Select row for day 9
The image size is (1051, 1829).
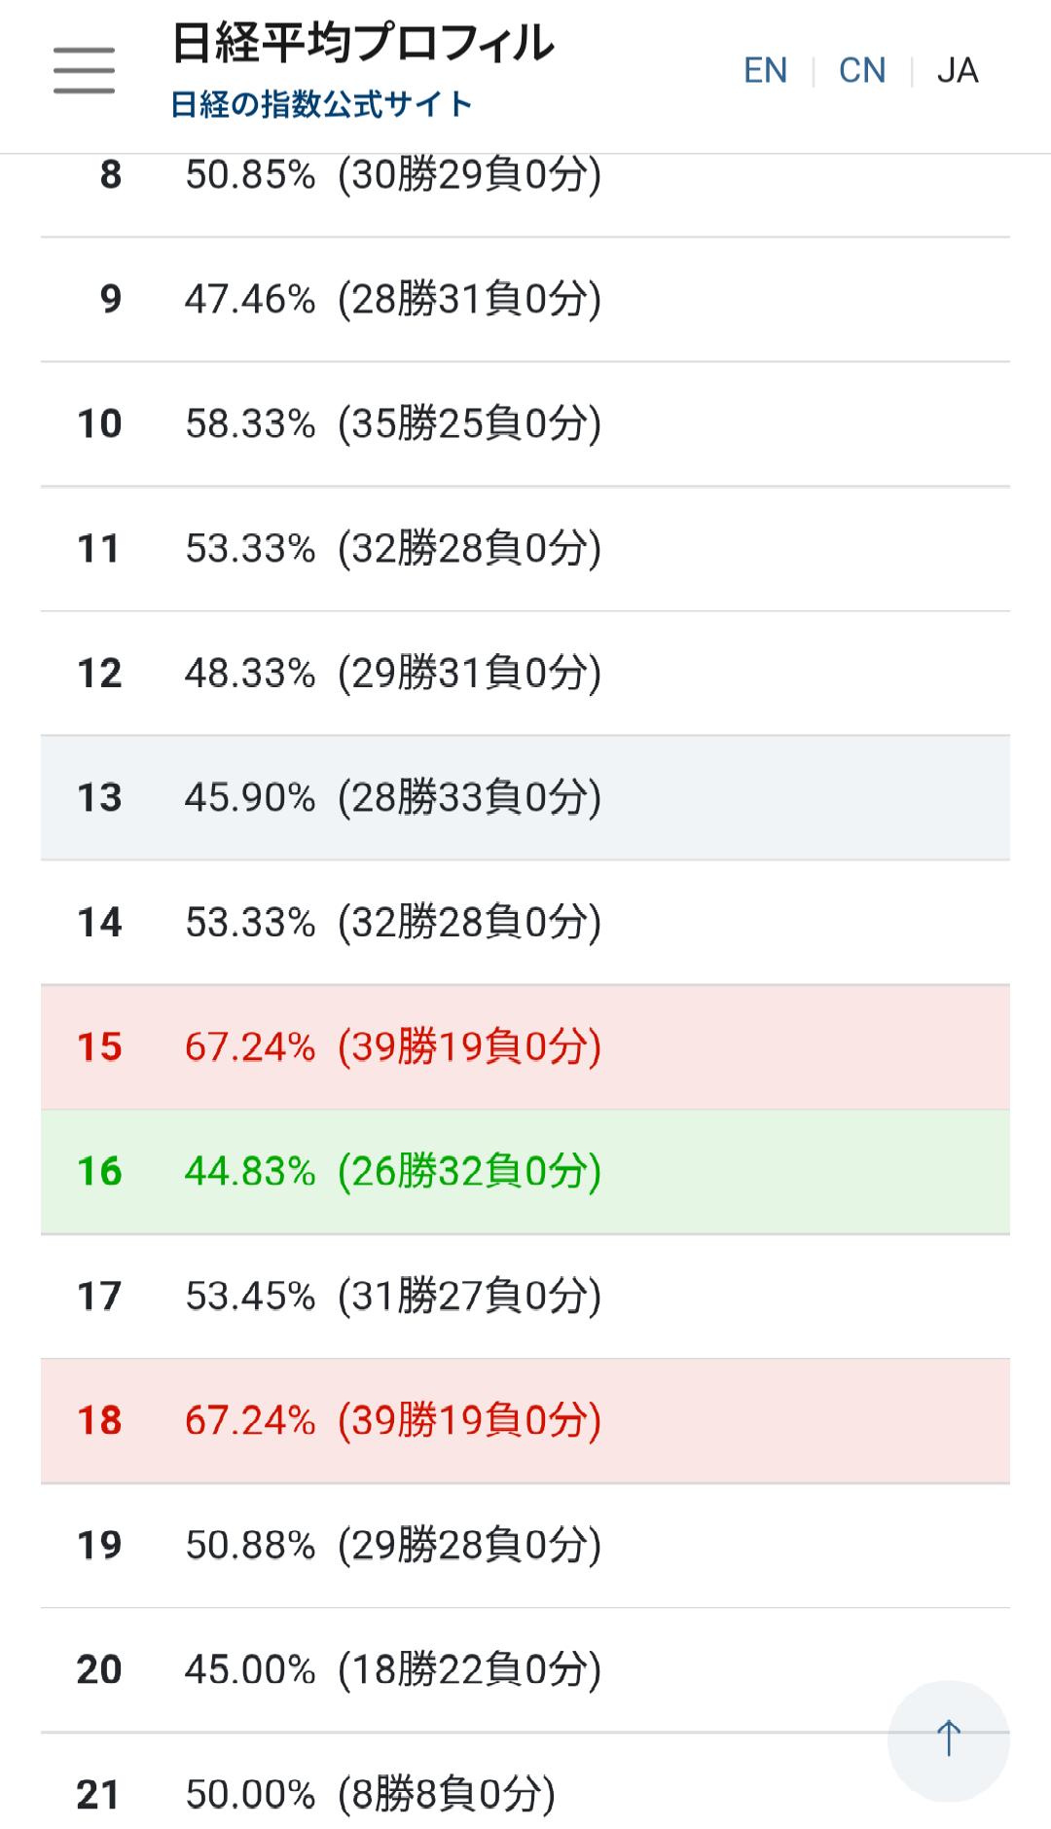point(525,299)
